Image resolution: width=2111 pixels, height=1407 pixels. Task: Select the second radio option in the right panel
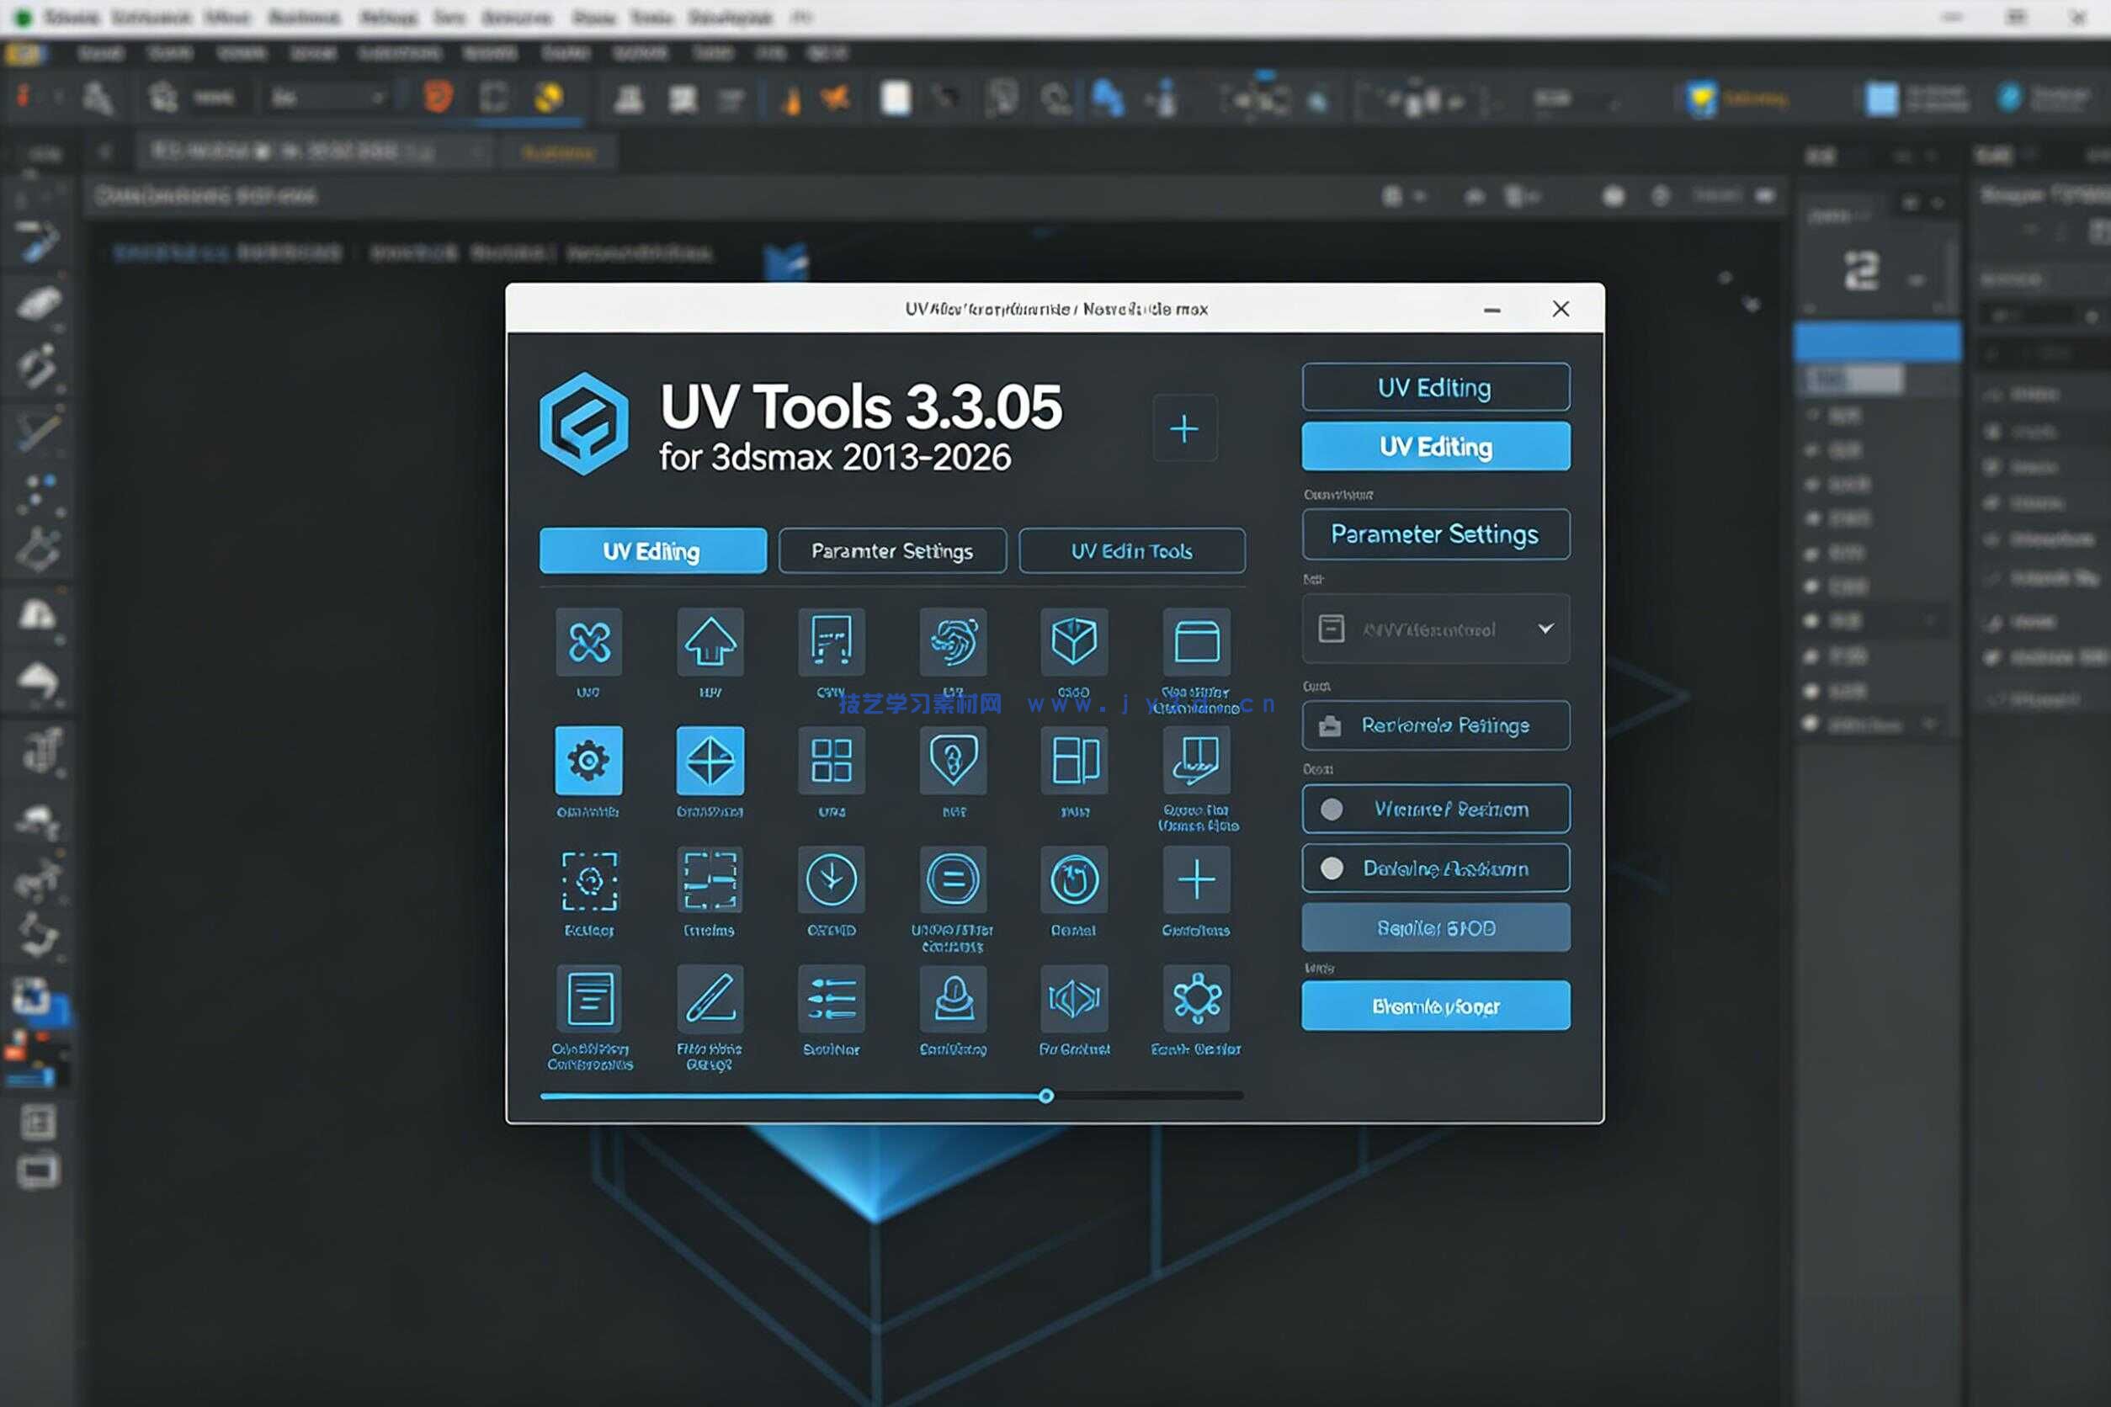pyautogui.click(x=1435, y=868)
